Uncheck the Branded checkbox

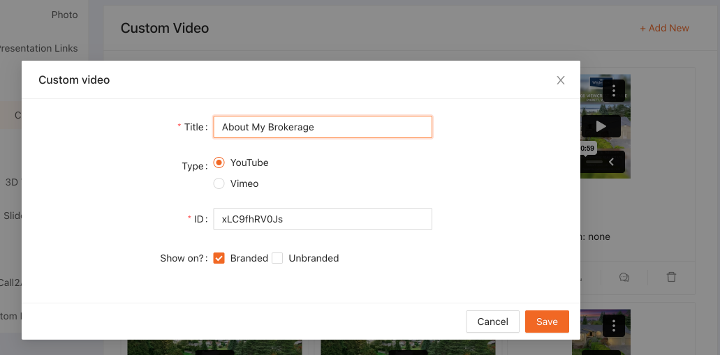click(219, 258)
